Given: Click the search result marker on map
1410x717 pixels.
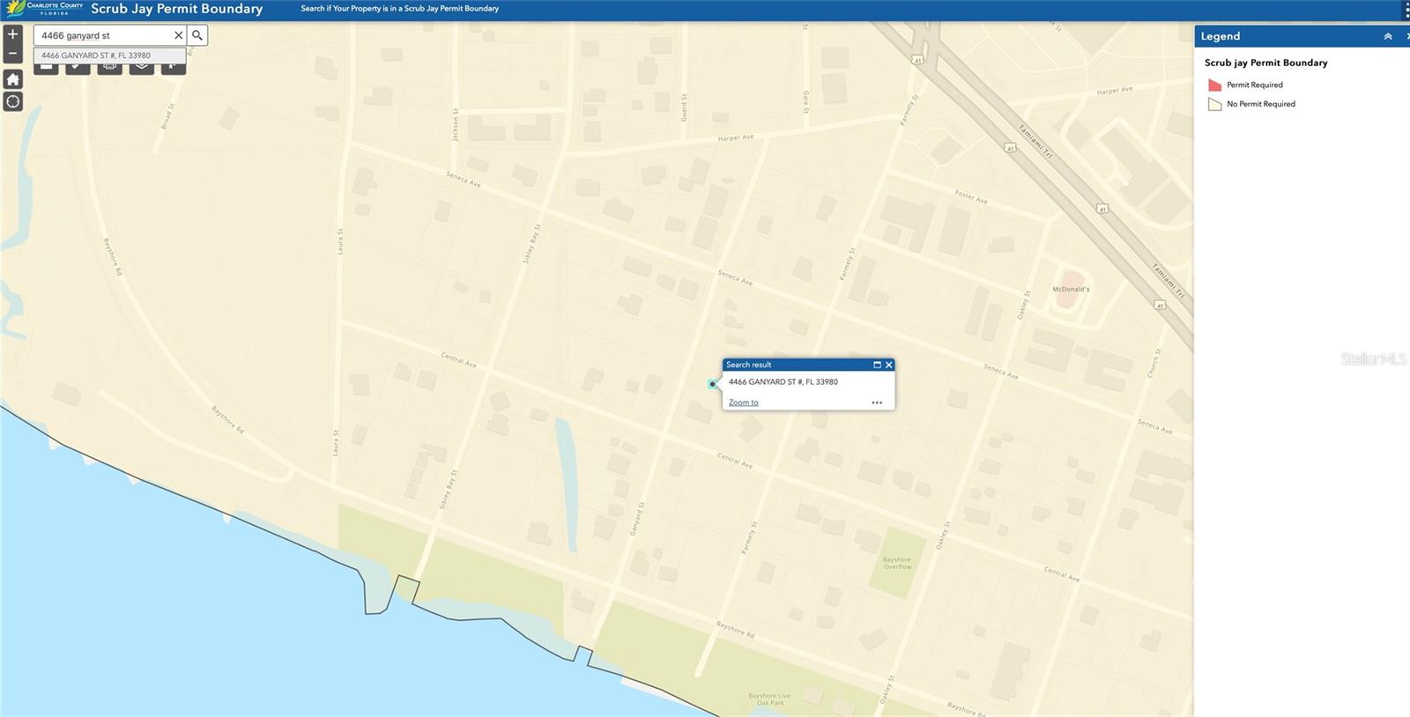Looking at the screenshot, I should click(712, 384).
